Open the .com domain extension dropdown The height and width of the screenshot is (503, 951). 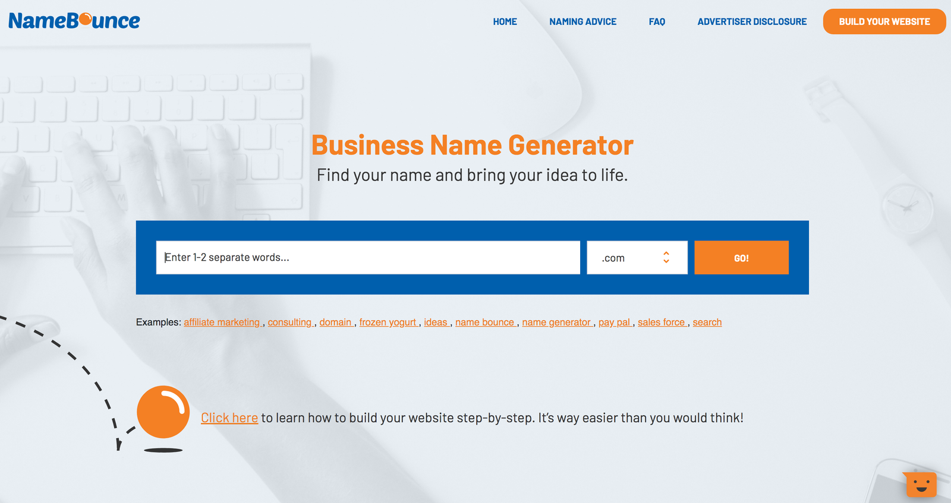pyautogui.click(x=636, y=258)
